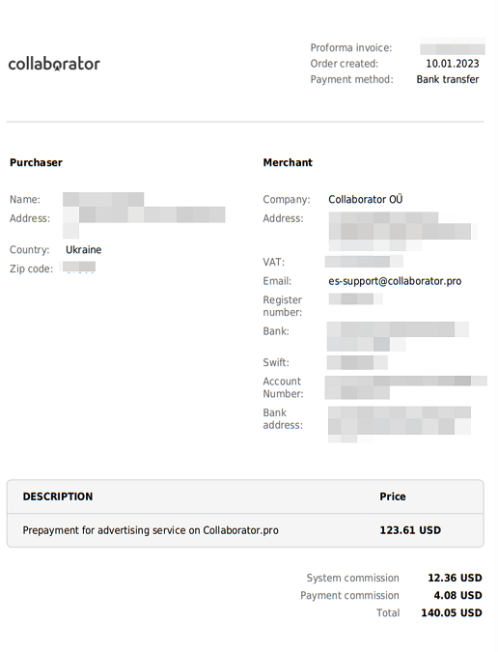
Task: Select the order date 10.01.2023
Action: click(453, 64)
